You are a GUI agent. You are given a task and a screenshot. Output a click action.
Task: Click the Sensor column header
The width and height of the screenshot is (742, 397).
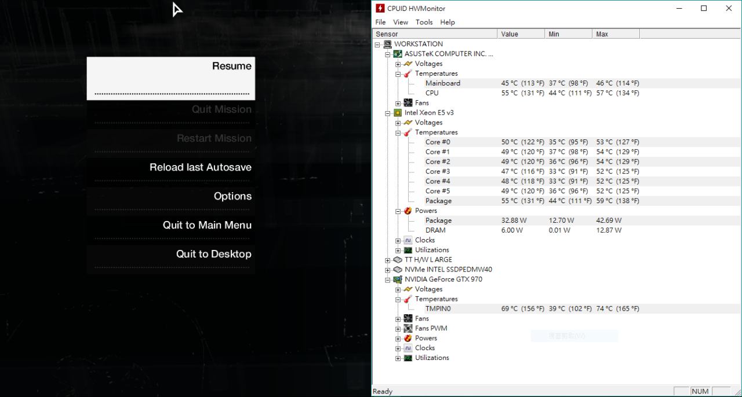pos(435,34)
